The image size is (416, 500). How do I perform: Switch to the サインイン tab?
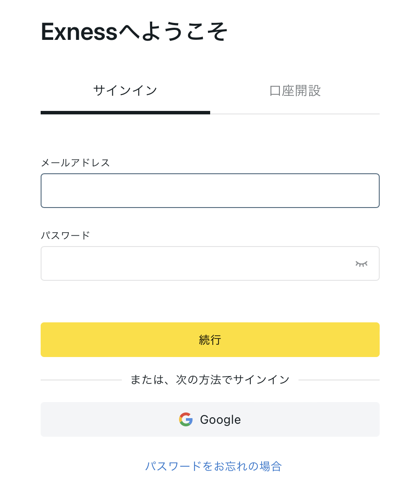[x=125, y=91]
